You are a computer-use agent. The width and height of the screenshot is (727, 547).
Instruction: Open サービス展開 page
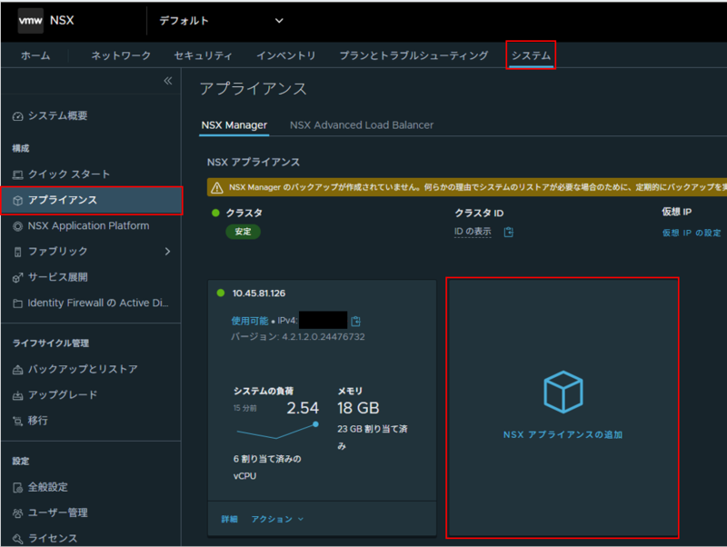(x=58, y=277)
